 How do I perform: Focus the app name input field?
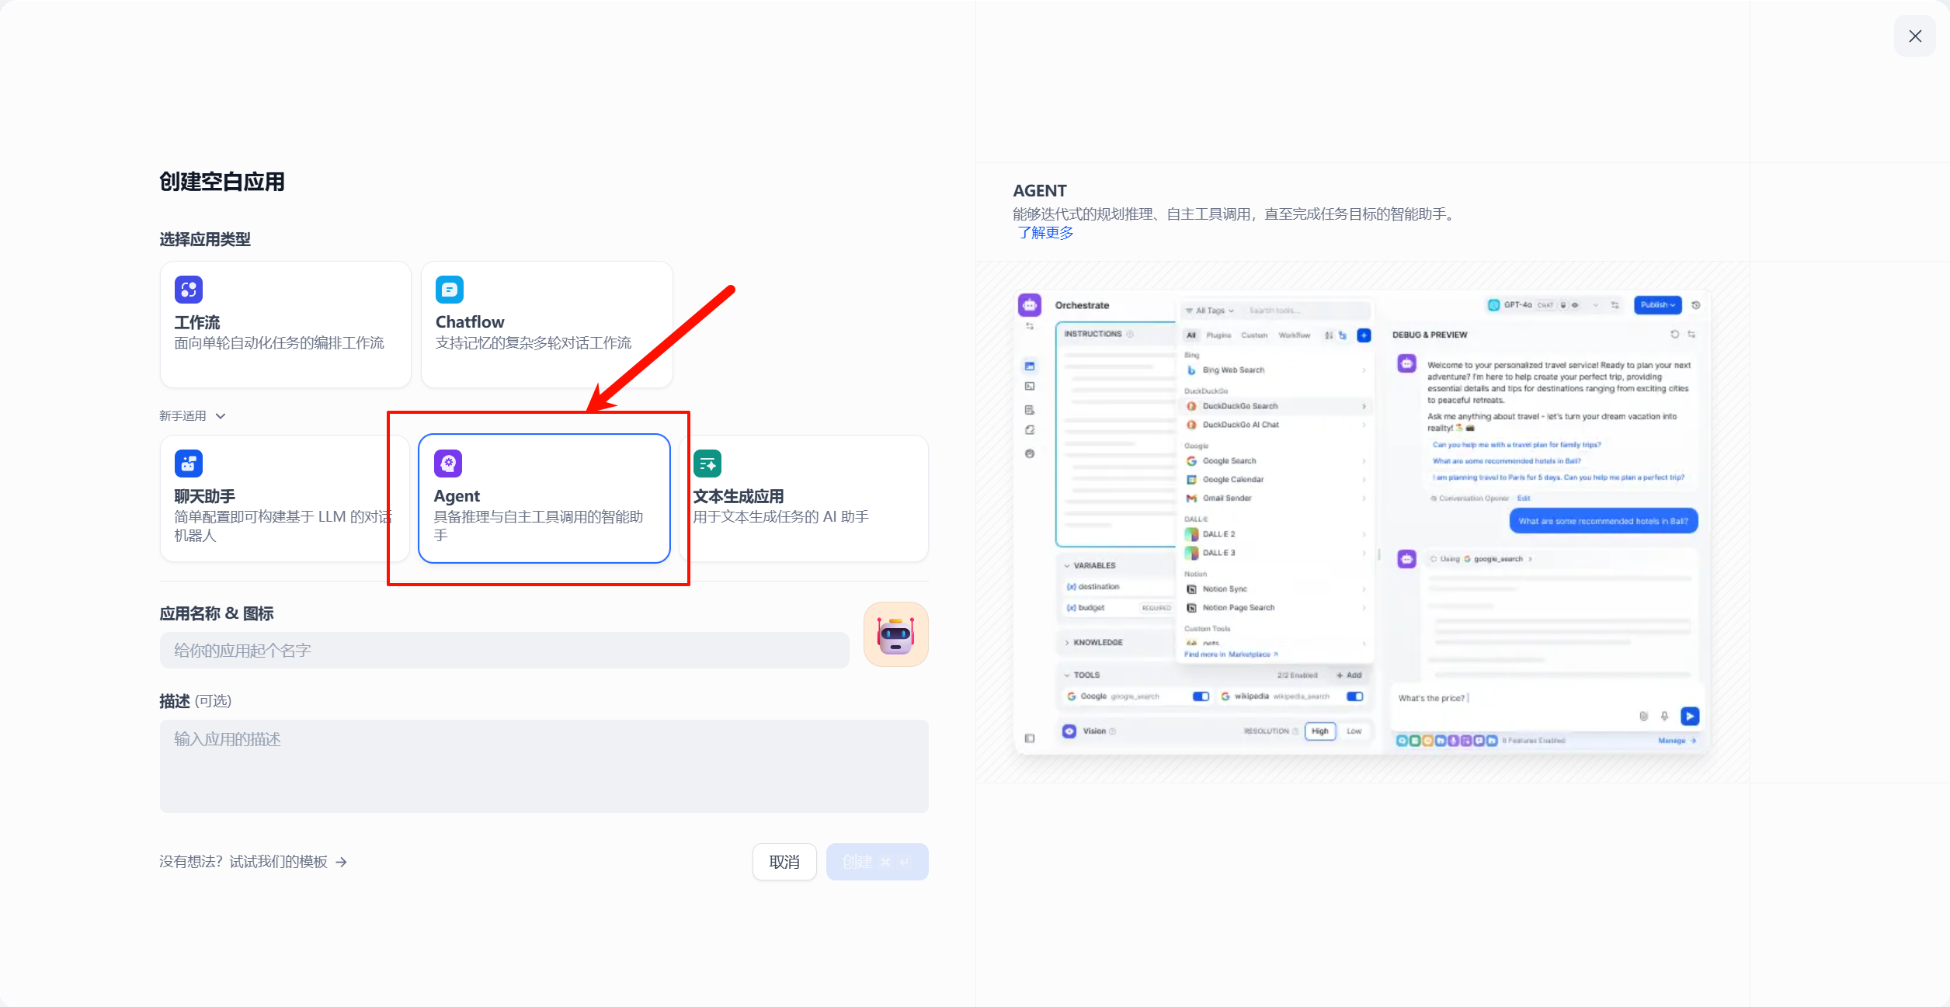pos(504,650)
